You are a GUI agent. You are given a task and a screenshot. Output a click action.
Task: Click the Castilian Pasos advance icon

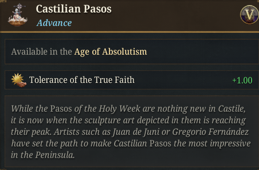(x=17, y=15)
